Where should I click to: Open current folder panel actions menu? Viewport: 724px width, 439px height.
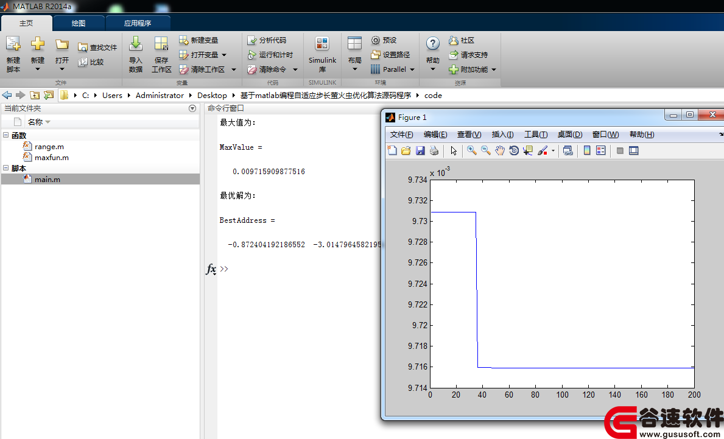[192, 108]
